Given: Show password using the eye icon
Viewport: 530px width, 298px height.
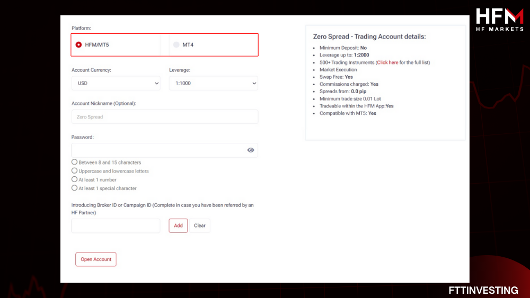Looking at the screenshot, I should pyautogui.click(x=251, y=150).
